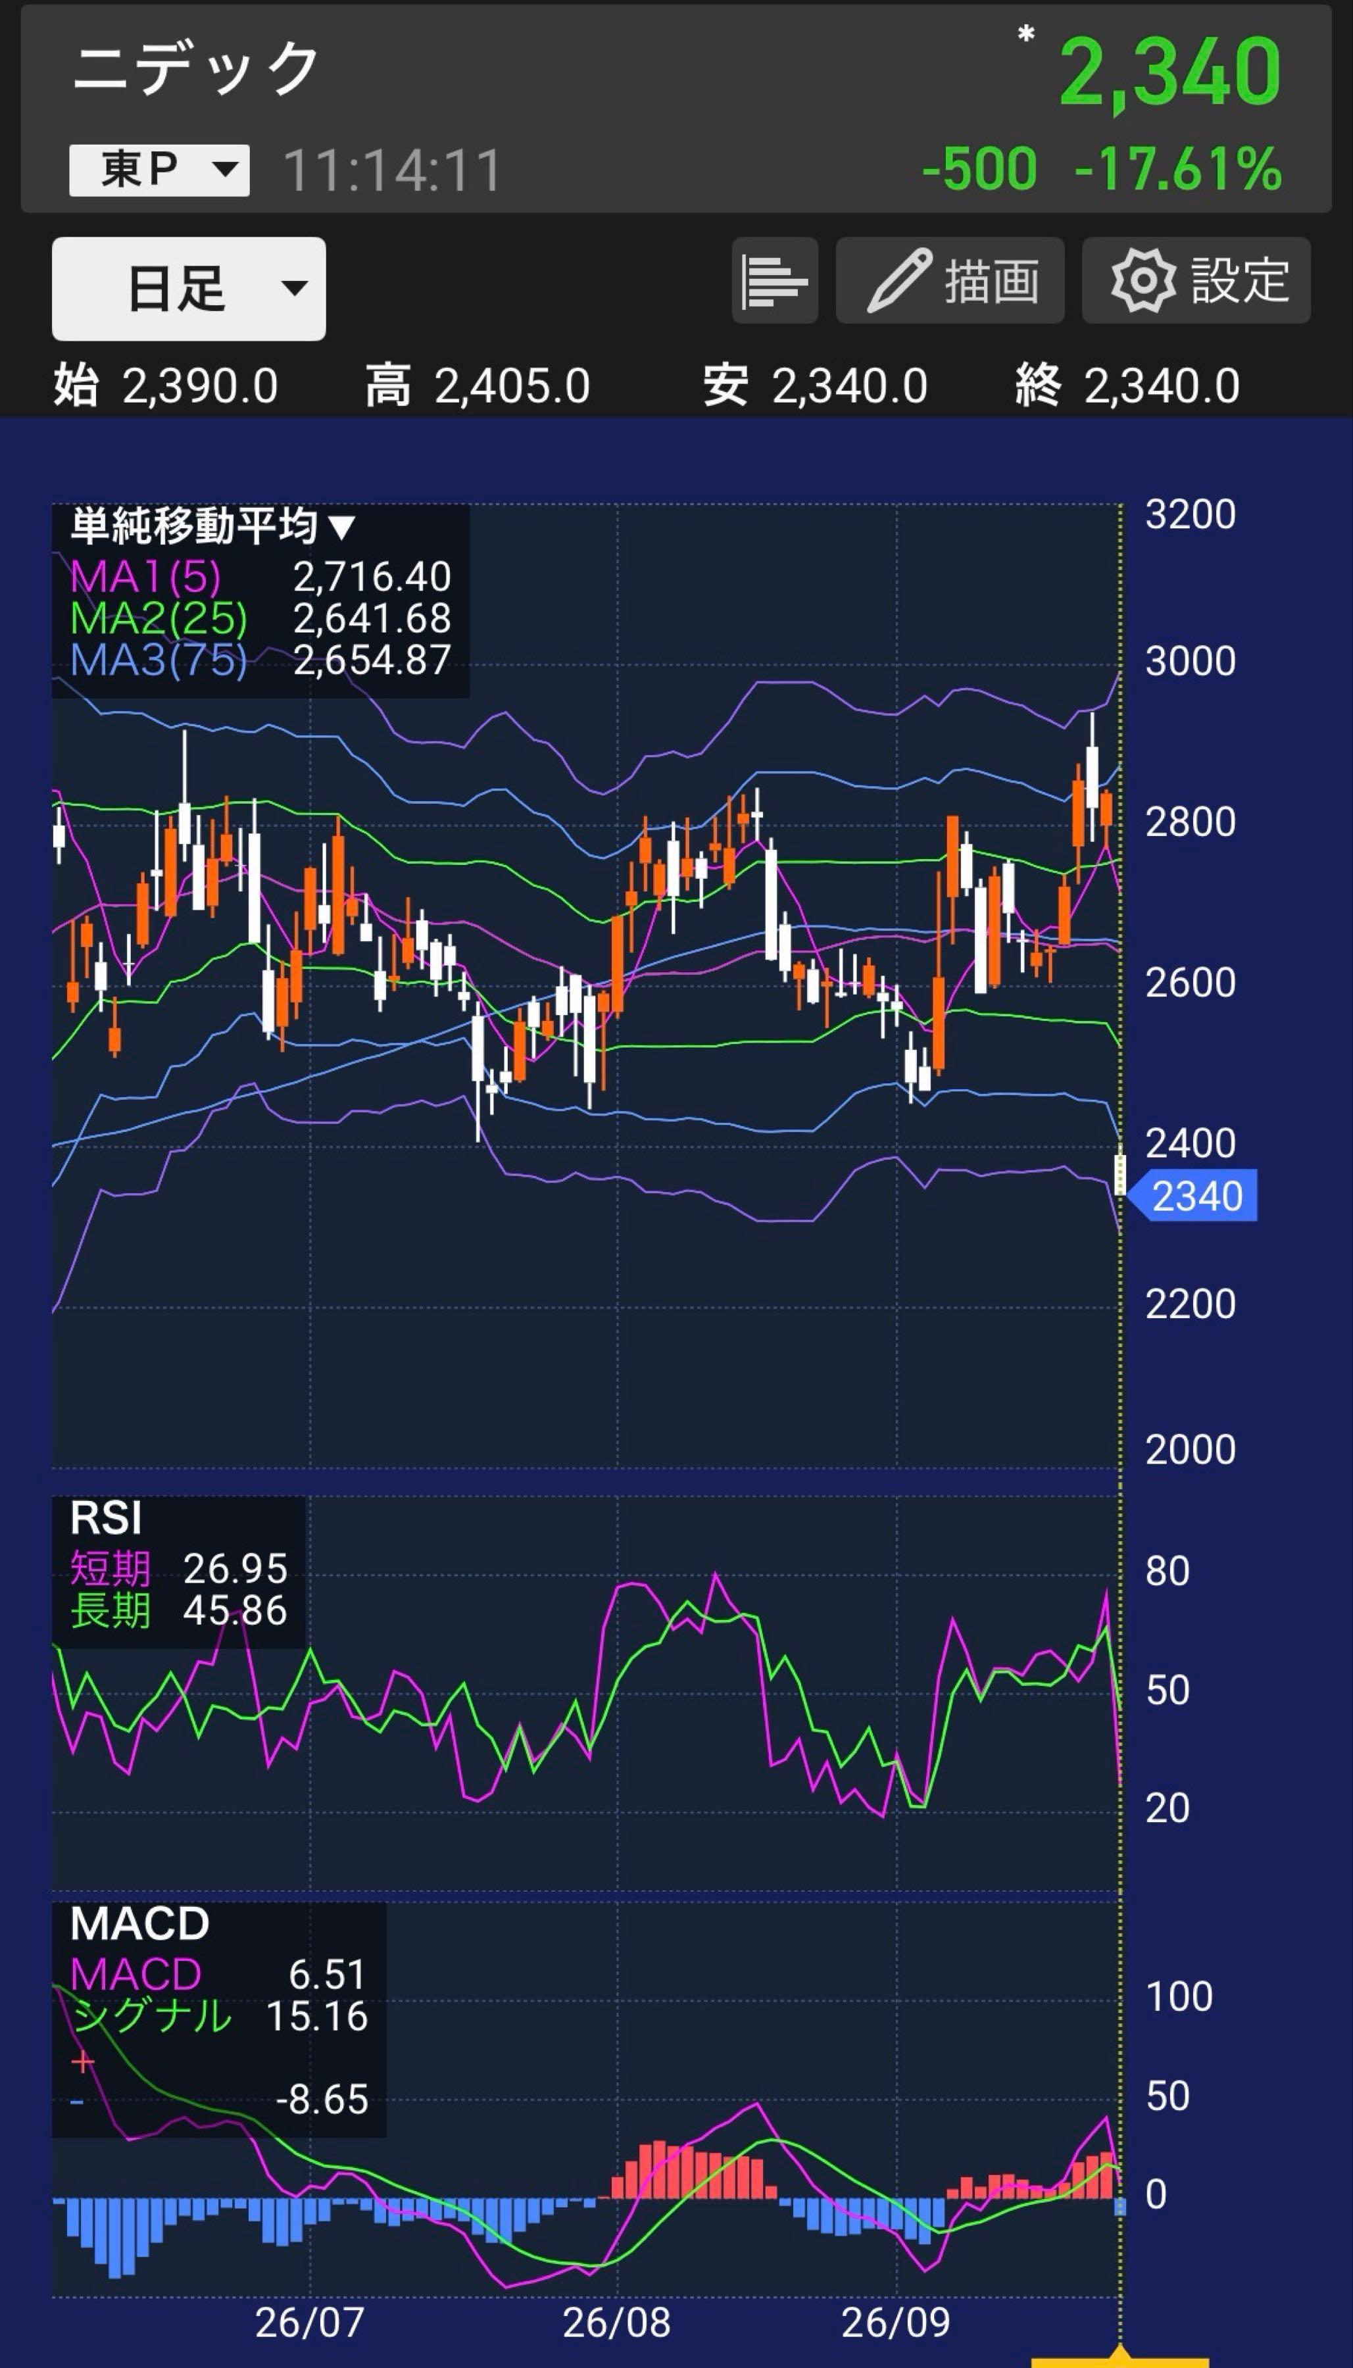1353x2368 pixels.
Task: Click the RSI 長期 value 45.86
Action: [x=235, y=1611]
